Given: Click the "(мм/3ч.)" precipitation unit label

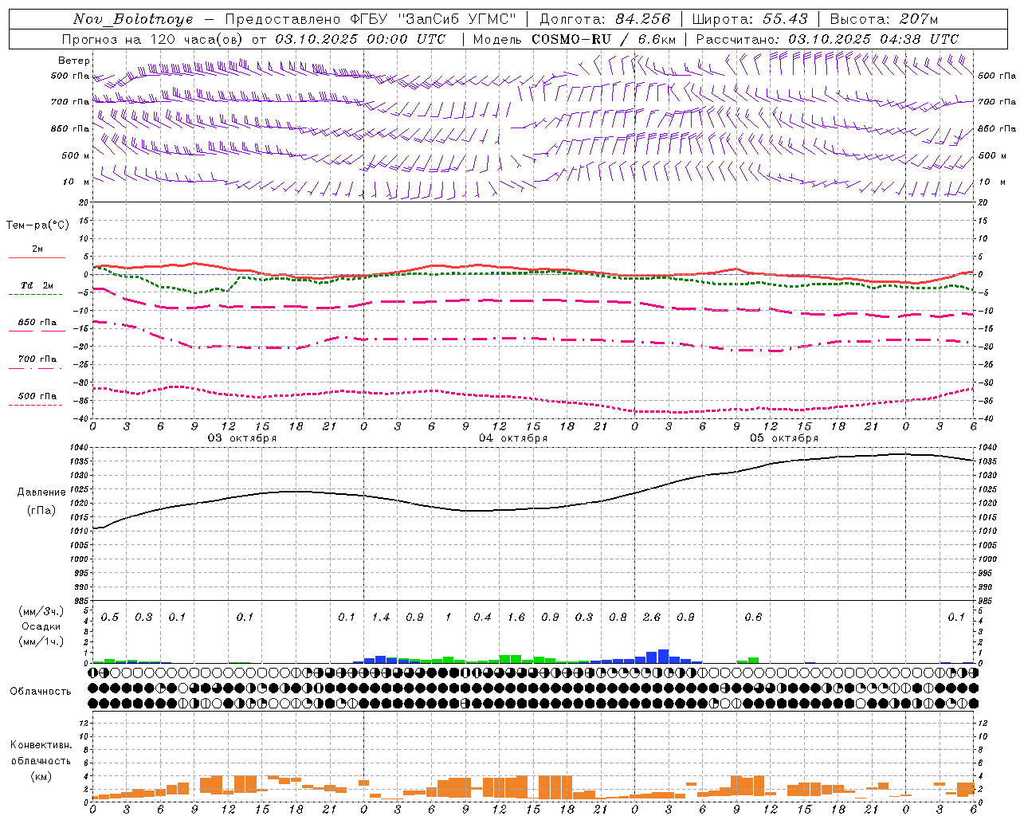Looking at the screenshot, I should 41,611.
